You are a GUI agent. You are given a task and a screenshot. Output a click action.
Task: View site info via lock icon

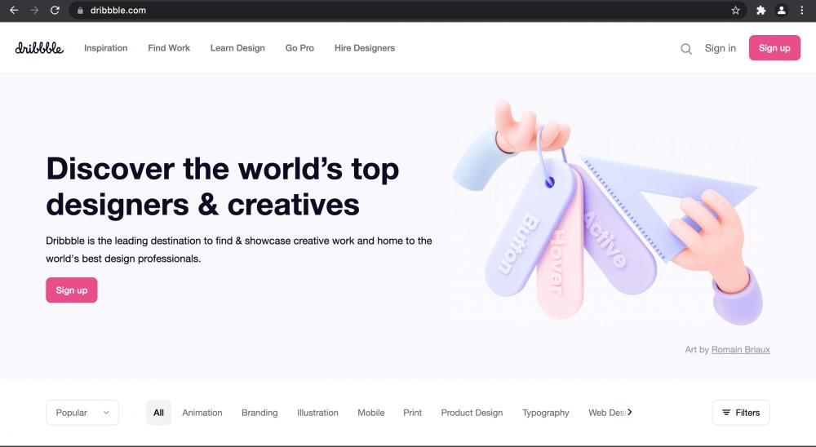click(80, 10)
